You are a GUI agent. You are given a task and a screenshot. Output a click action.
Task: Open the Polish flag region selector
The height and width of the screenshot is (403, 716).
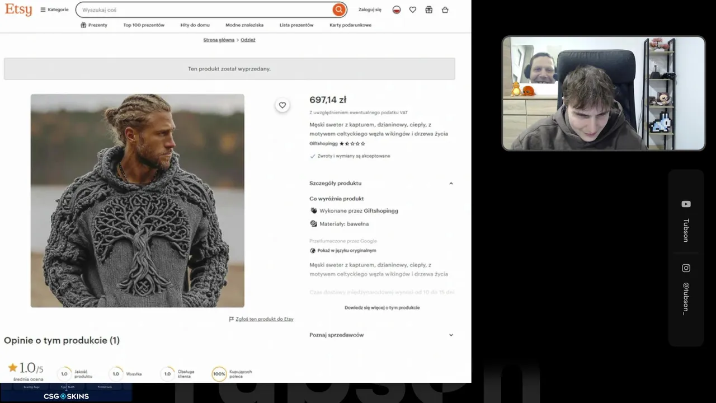pos(397,10)
